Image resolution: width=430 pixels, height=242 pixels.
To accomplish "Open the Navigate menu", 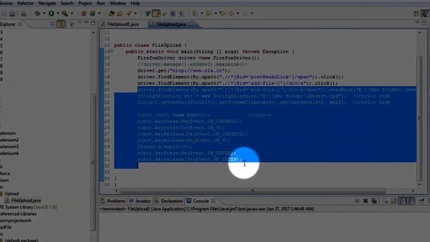I will point(47,3).
